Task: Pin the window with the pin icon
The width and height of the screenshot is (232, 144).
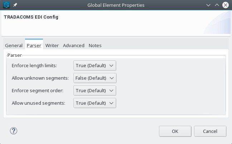Action: tap(15, 5)
